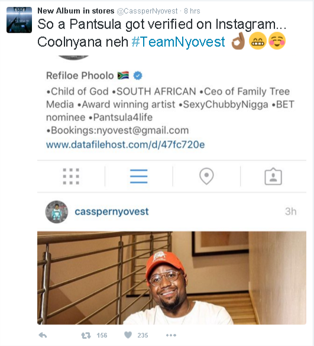
Task: Click the 8 hrs tweet timestamp
Action: [x=192, y=11]
